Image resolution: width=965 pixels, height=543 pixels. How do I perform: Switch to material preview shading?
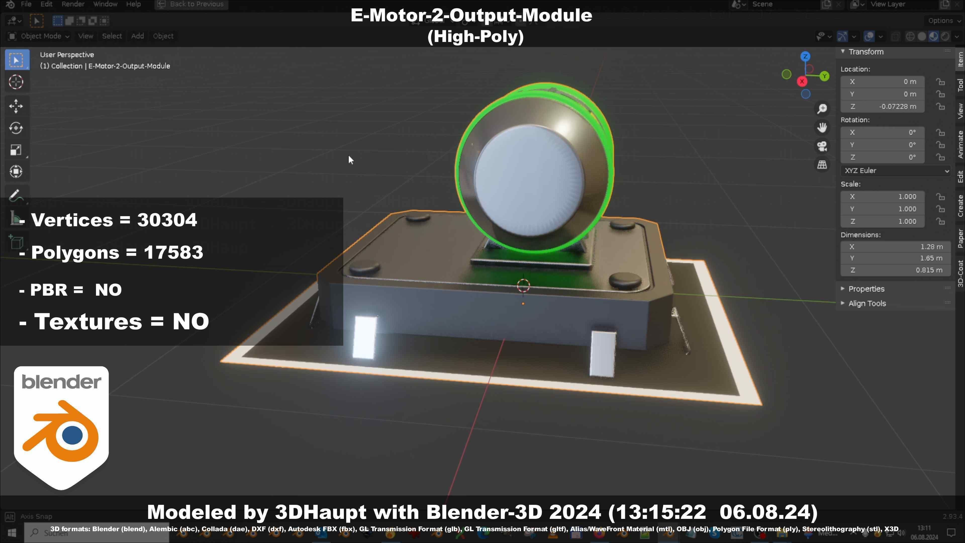point(934,36)
